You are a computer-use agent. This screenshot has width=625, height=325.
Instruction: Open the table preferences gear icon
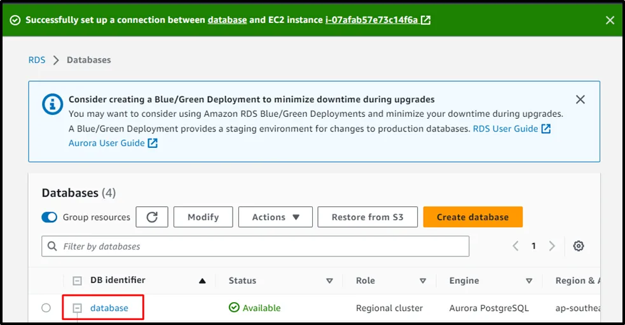(578, 246)
